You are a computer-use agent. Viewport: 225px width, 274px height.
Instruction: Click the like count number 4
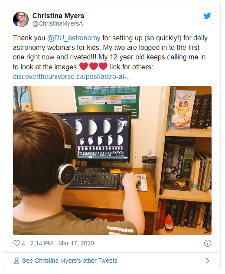[23, 243]
